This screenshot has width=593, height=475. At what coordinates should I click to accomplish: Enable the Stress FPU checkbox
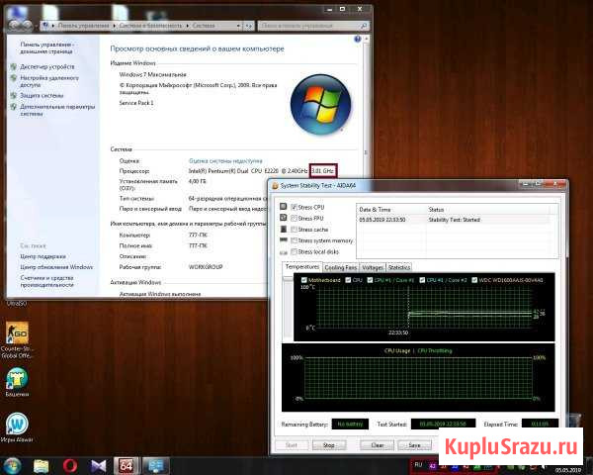pyautogui.click(x=294, y=218)
